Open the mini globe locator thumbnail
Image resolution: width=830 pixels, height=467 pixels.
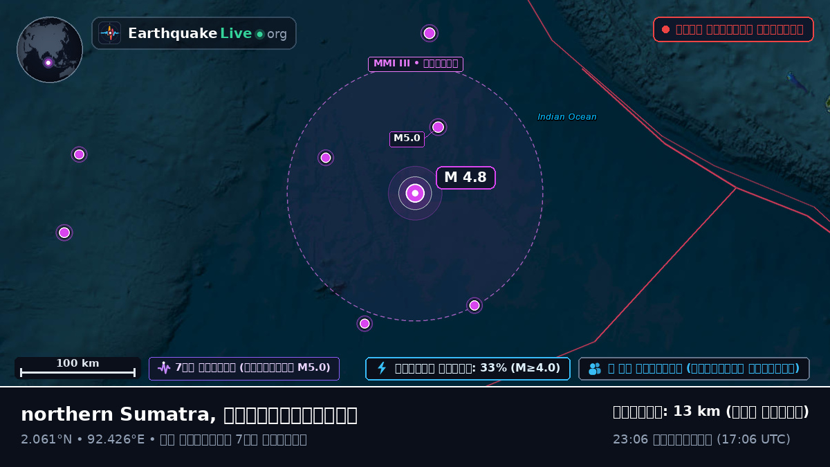pyautogui.click(x=50, y=50)
